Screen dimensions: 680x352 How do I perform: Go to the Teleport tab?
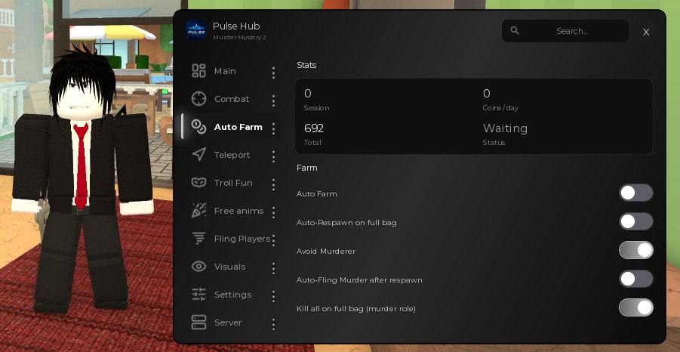pyautogui.click(x=232, y=155)
